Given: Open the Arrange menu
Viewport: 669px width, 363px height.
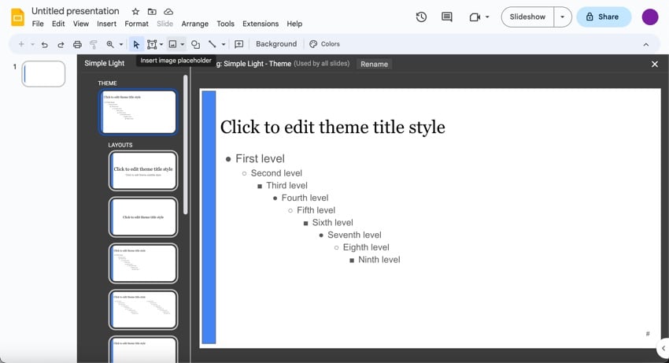Looking at the screenshot, I should tap(194, 24).
